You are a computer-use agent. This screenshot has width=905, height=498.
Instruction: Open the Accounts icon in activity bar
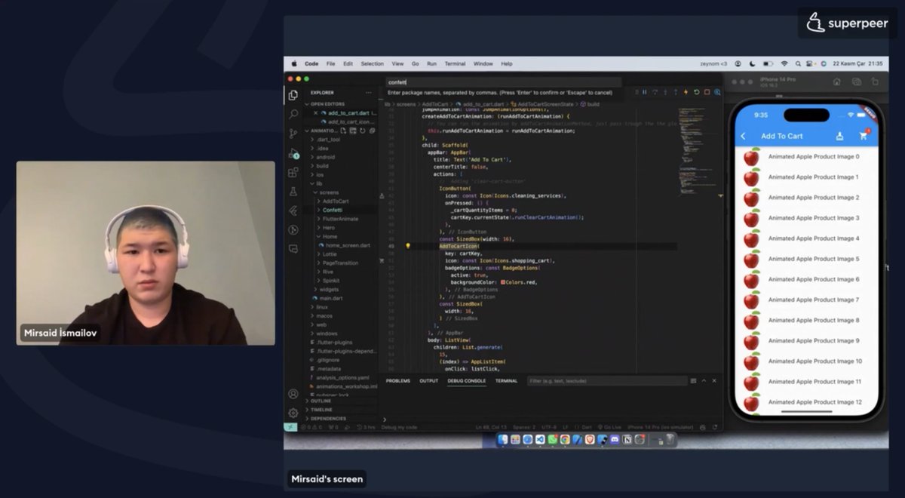[293, 394]
